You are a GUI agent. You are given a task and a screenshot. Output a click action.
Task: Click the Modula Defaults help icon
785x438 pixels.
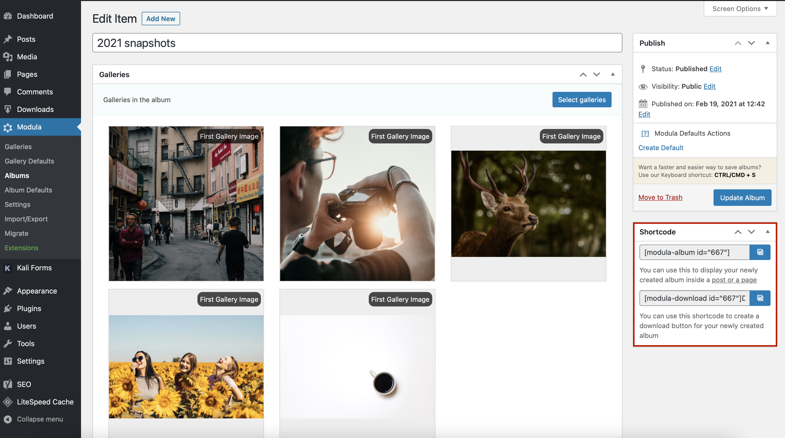[x=645, y=133]
